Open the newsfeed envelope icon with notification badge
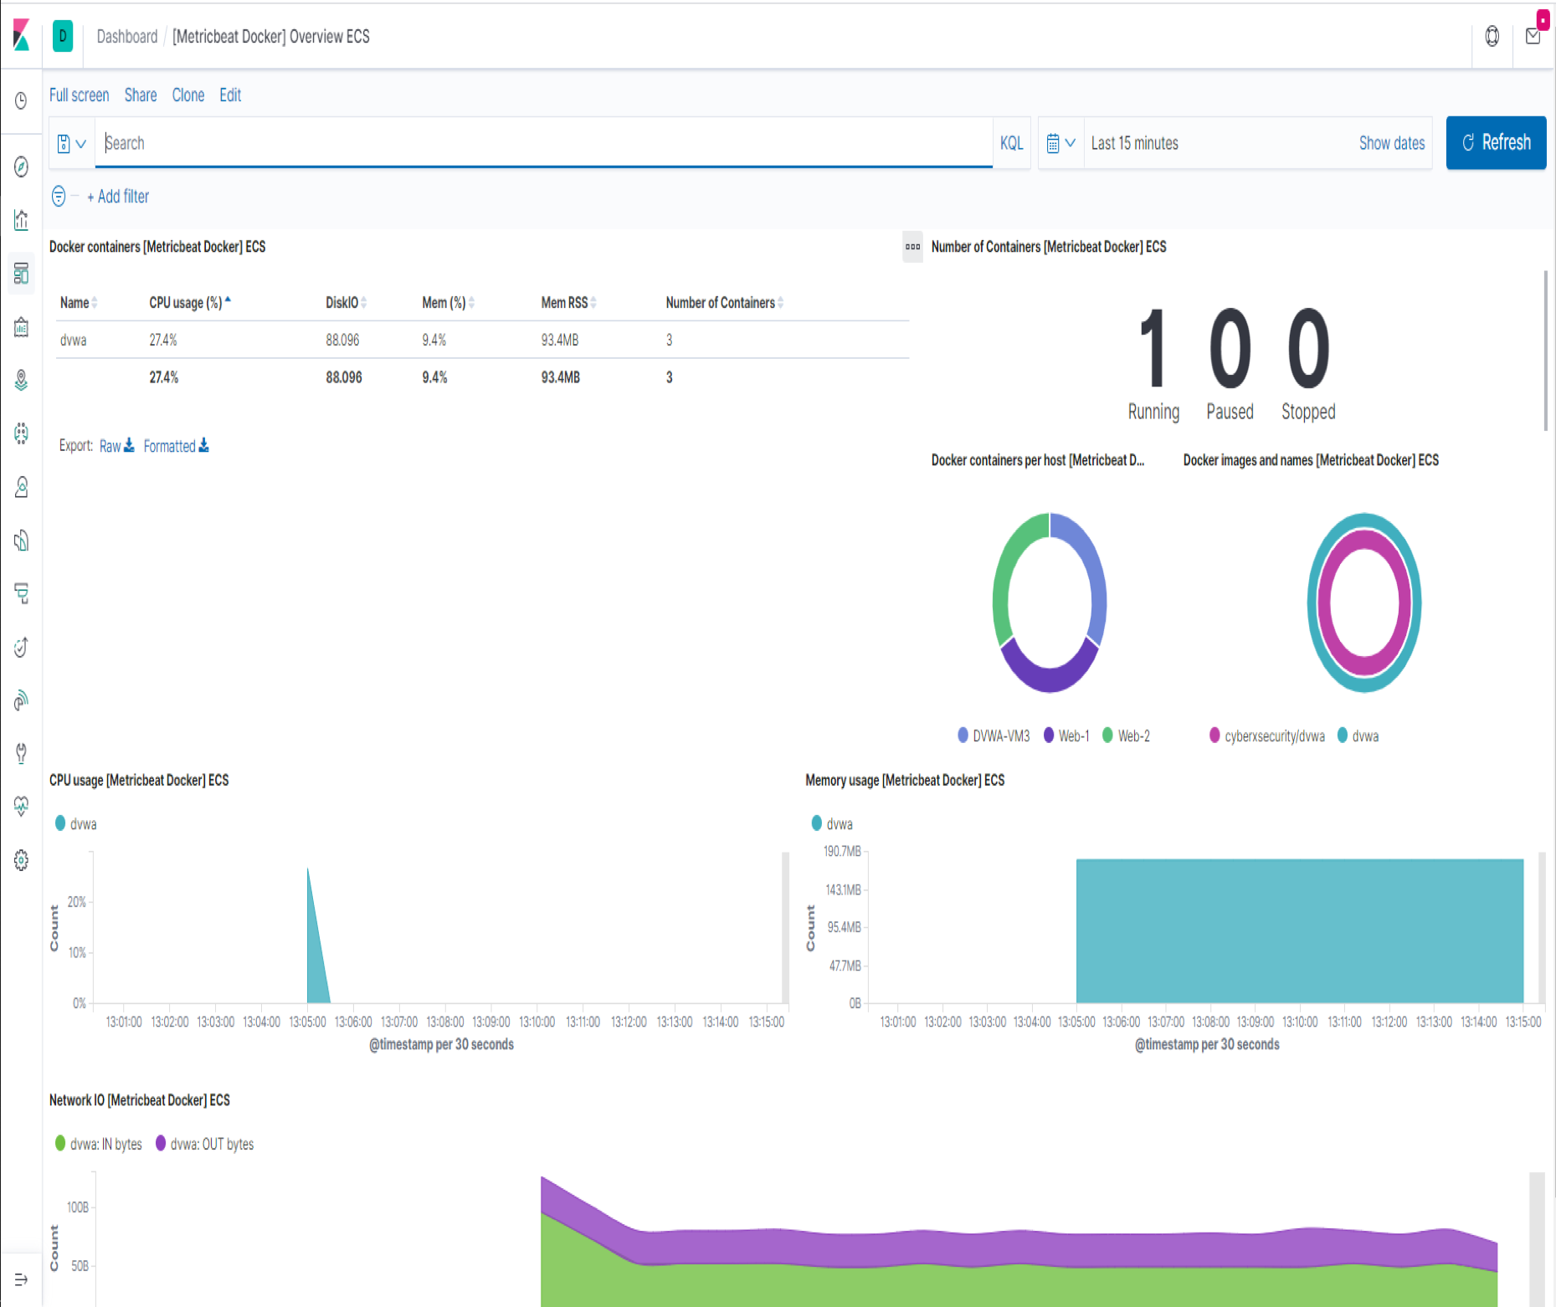This screenshot has height=1307, width=1556. [1534, 37]
